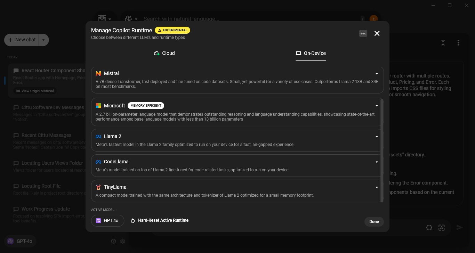Viewport: 475px width, 253px height.
Task: Expand the CodeLlama card dropdown arrow
Action: 376,162
